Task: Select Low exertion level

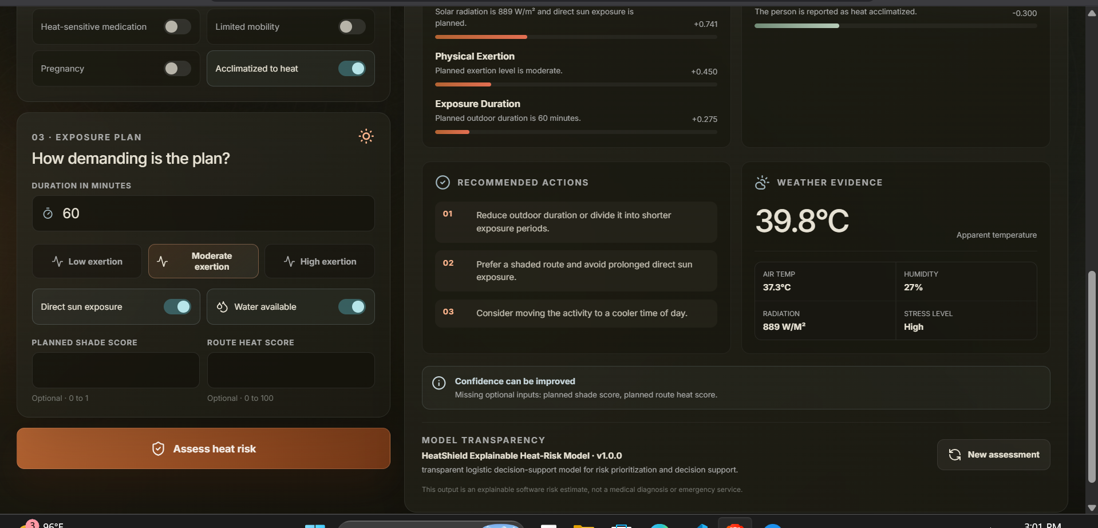Action: (x=87, y=261)
